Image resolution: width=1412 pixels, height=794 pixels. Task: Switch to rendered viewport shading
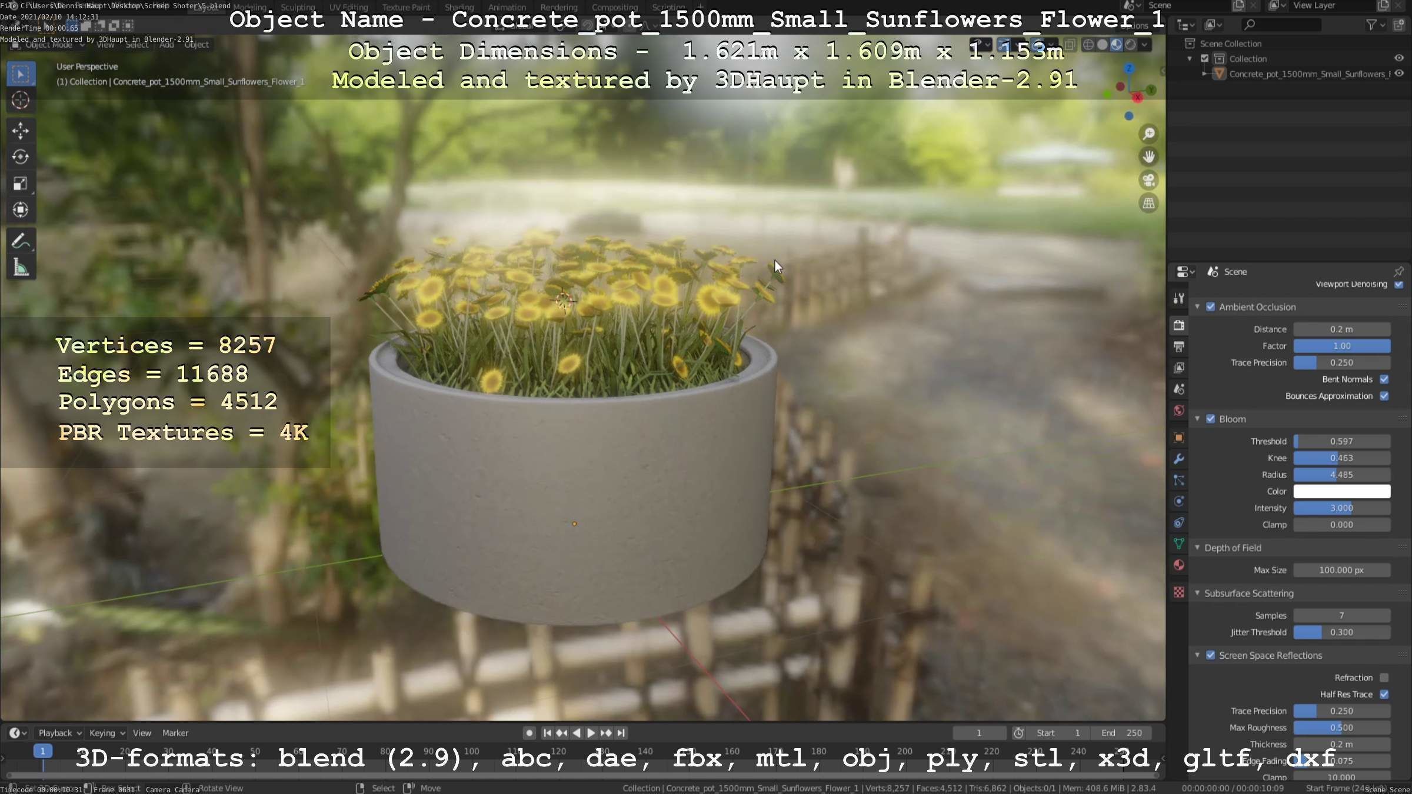(x=1130, y=45)
